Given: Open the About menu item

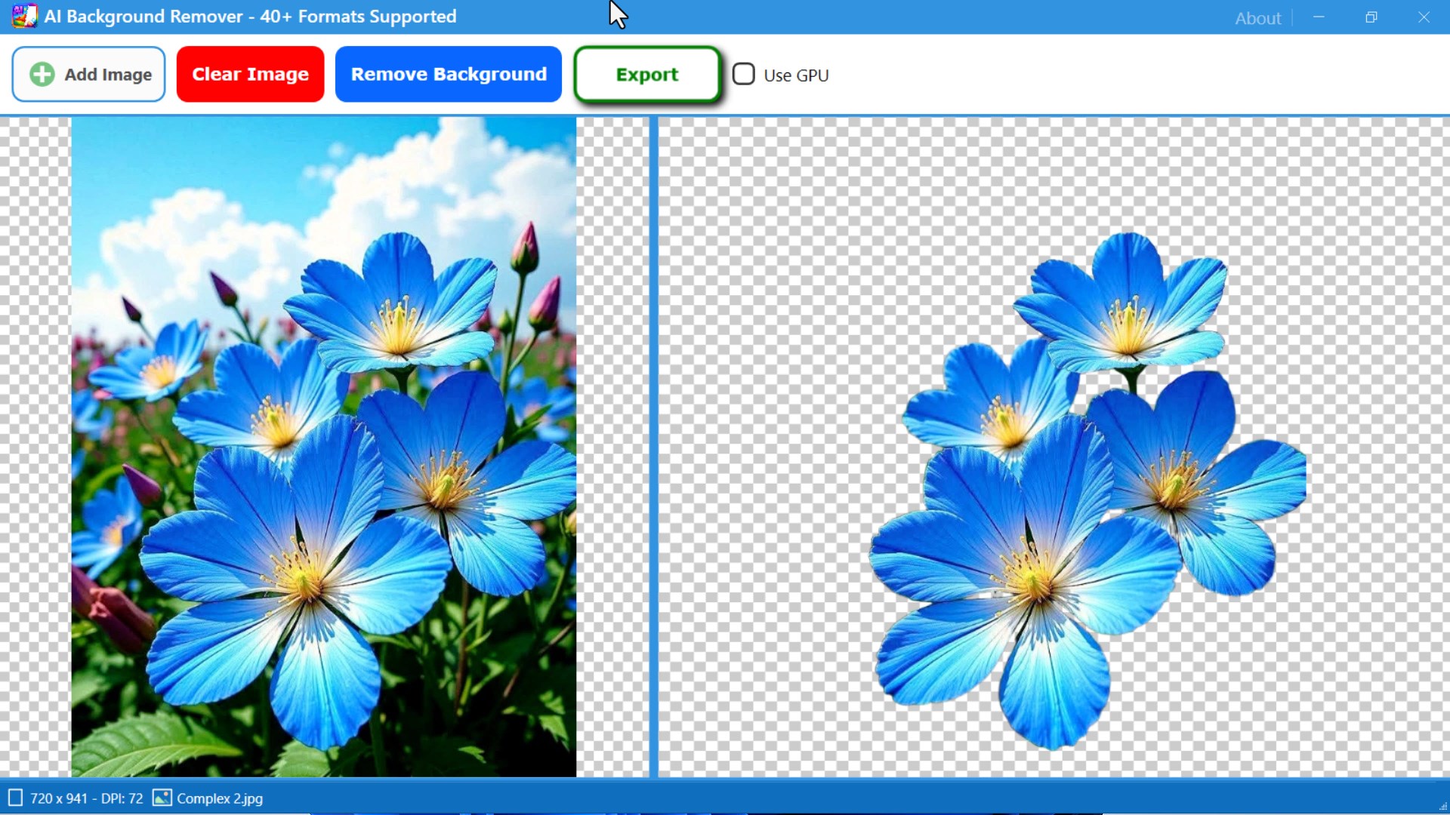Looking at the screenshot, I should pos(1257,18).
